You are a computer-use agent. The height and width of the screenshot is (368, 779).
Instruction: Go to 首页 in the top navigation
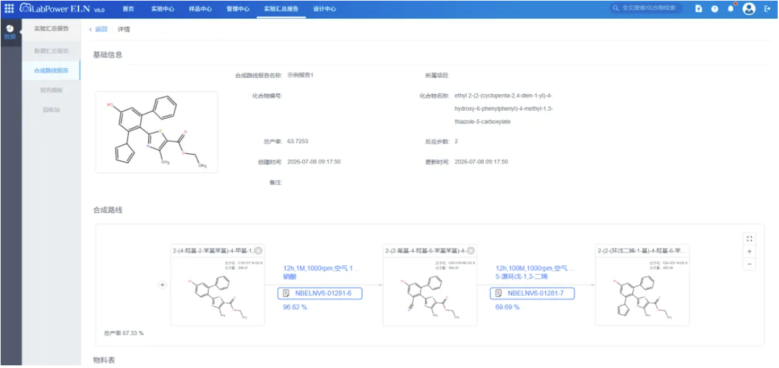[128, 9]
